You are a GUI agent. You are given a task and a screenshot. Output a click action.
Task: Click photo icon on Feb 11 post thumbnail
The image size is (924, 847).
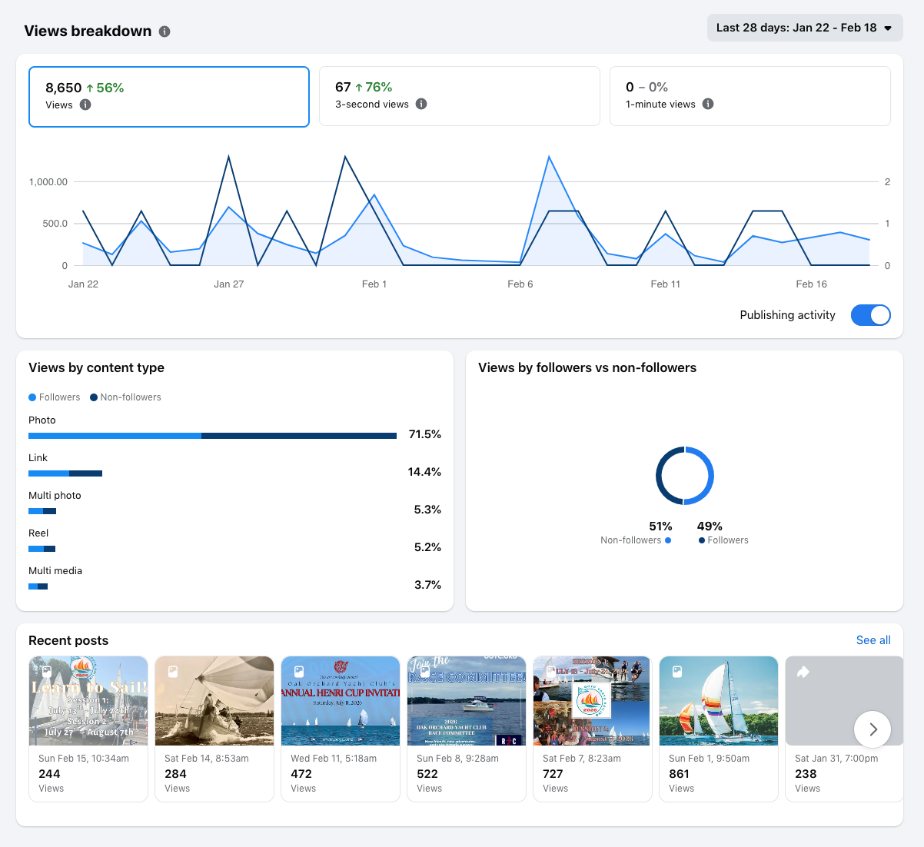(299, 672)
